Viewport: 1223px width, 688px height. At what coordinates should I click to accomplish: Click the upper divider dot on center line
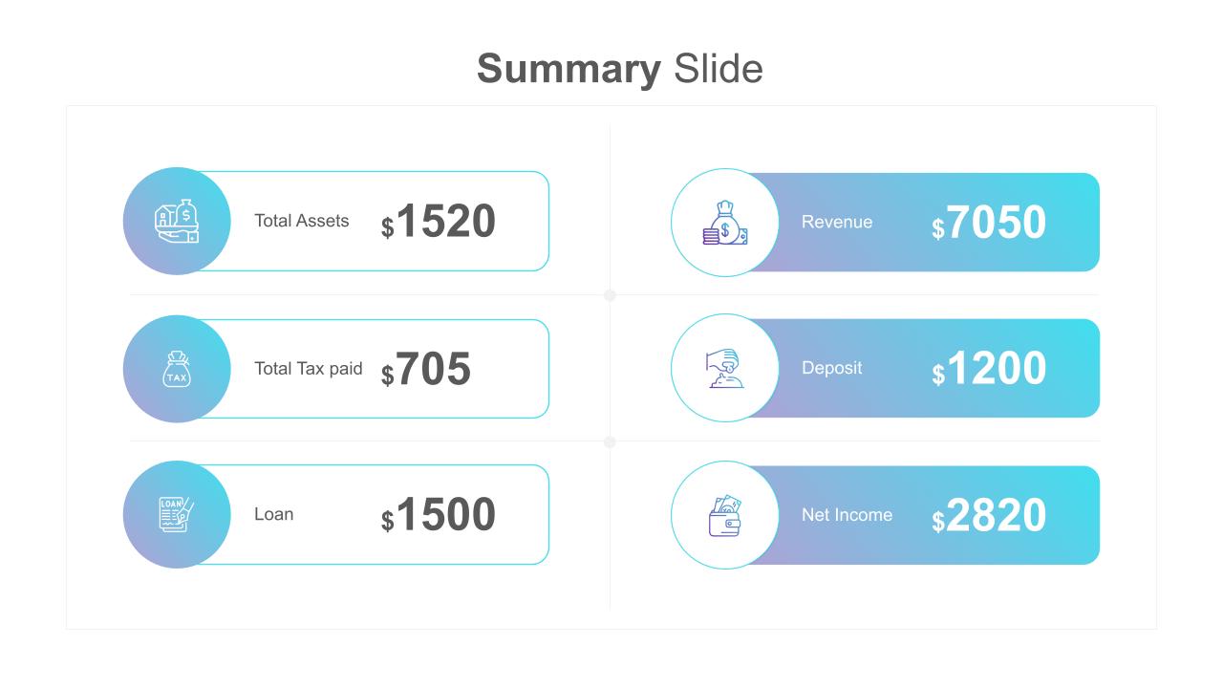pos(610,295)
